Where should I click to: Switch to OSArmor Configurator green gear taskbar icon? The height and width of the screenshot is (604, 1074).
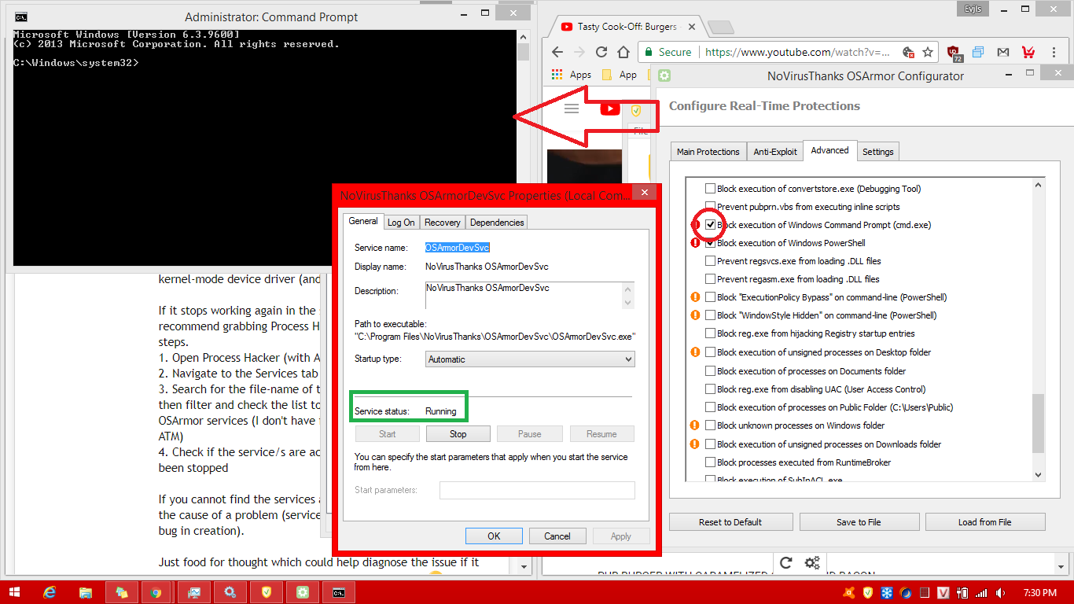(x=303, y=592)
